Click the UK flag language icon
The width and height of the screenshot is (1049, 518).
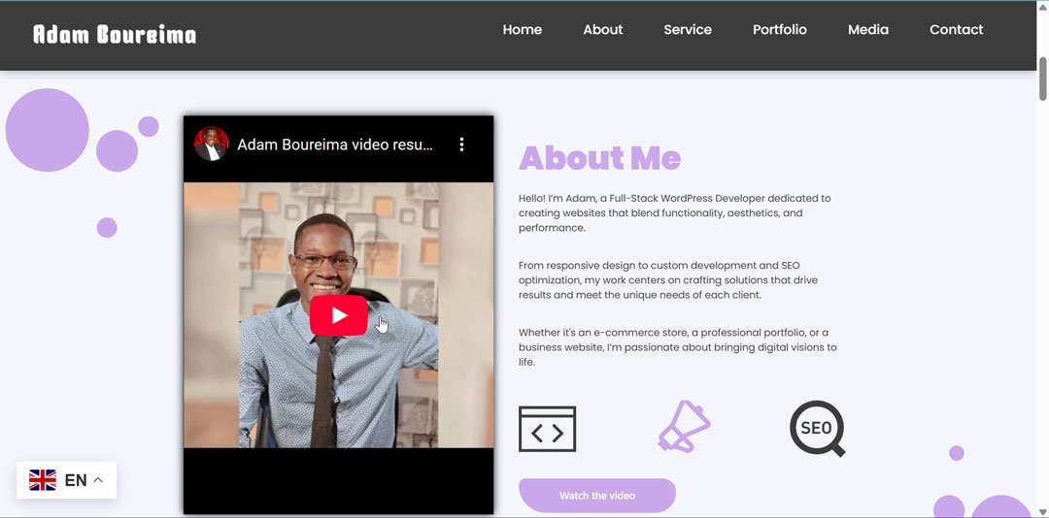(43, 480)
